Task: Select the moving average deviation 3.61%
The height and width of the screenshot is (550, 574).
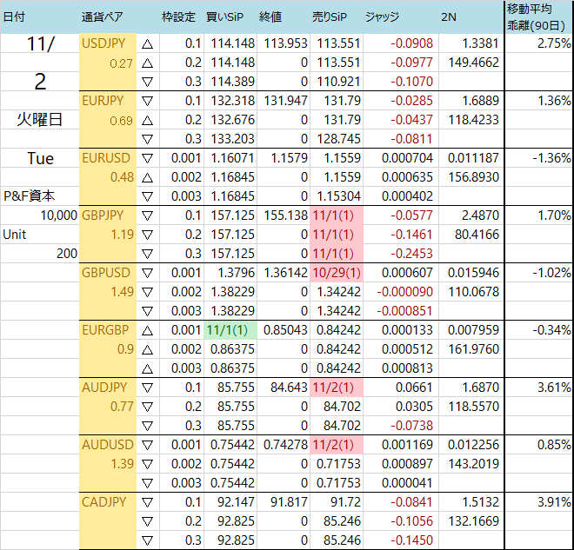Action: (x=554, y=388)
